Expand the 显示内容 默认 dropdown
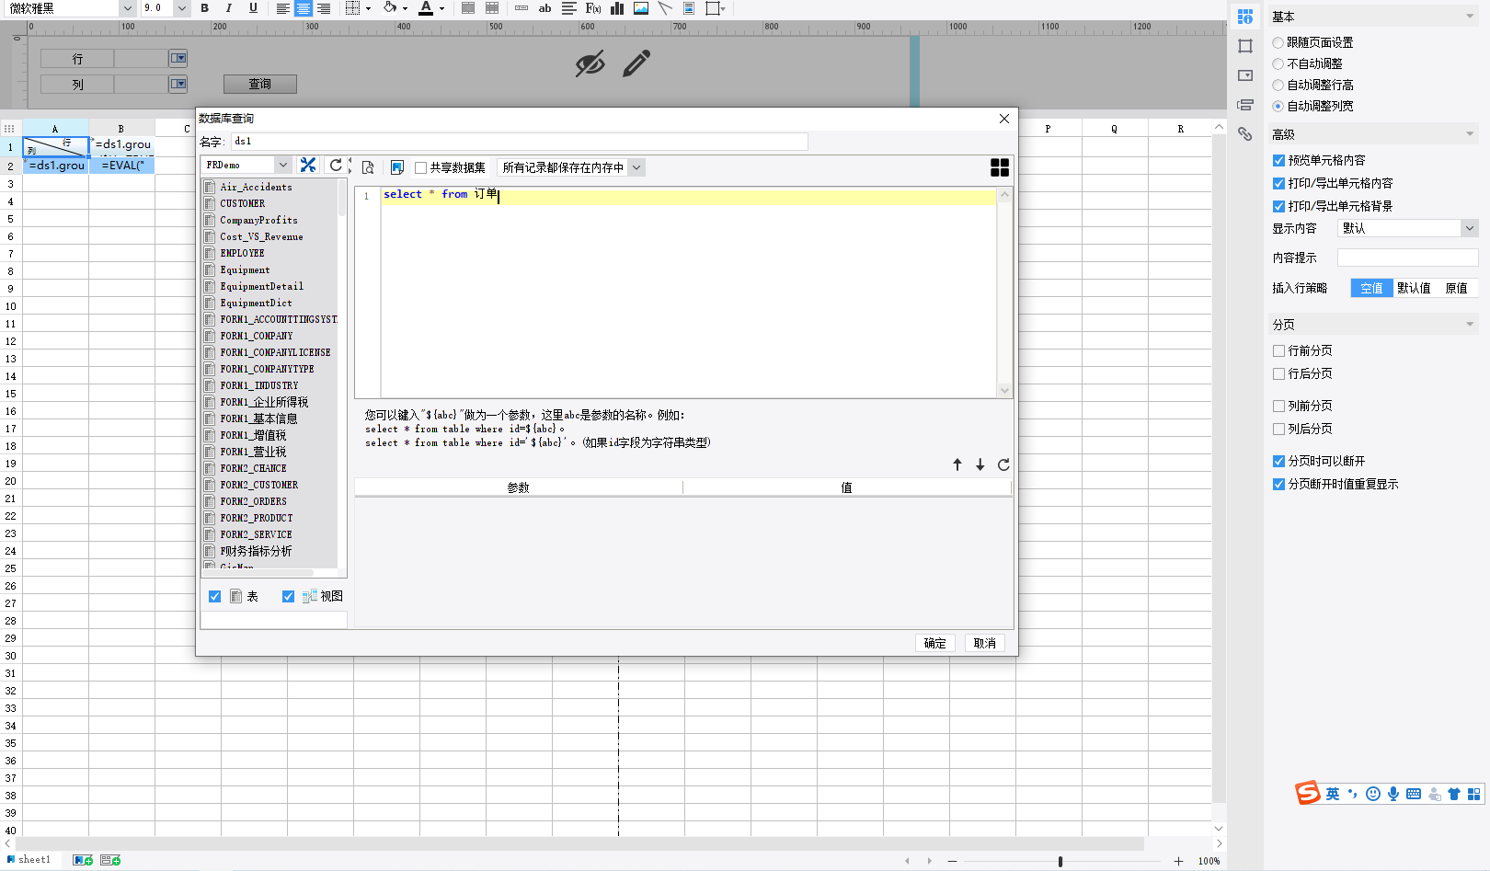The width and height of the screenshot is (1490, 871). (1469, 228)
